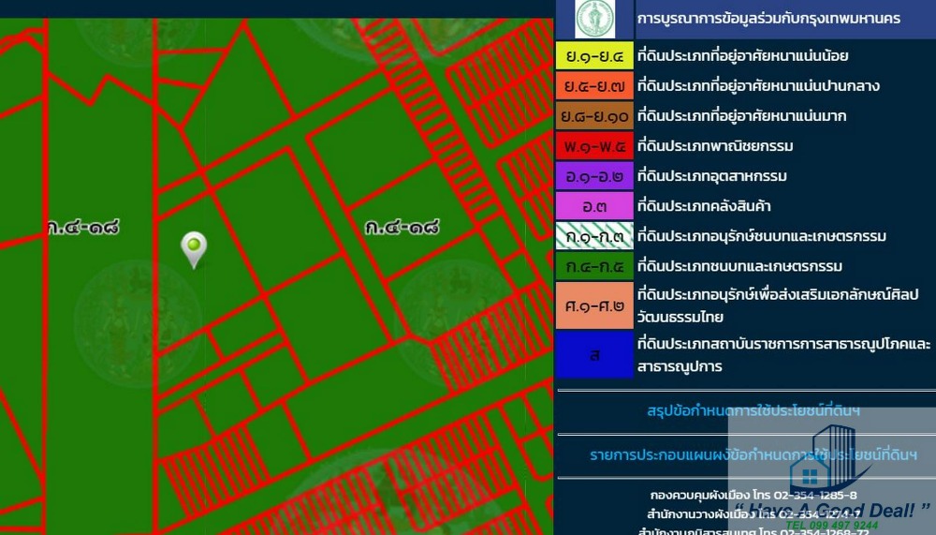
Task: Click the green location pin on the map
Action: tap(194, 249)
